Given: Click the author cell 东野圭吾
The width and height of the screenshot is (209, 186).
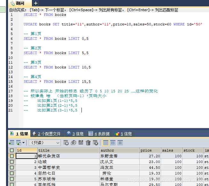Looking at the screenshot, I should tap(120, 156).
